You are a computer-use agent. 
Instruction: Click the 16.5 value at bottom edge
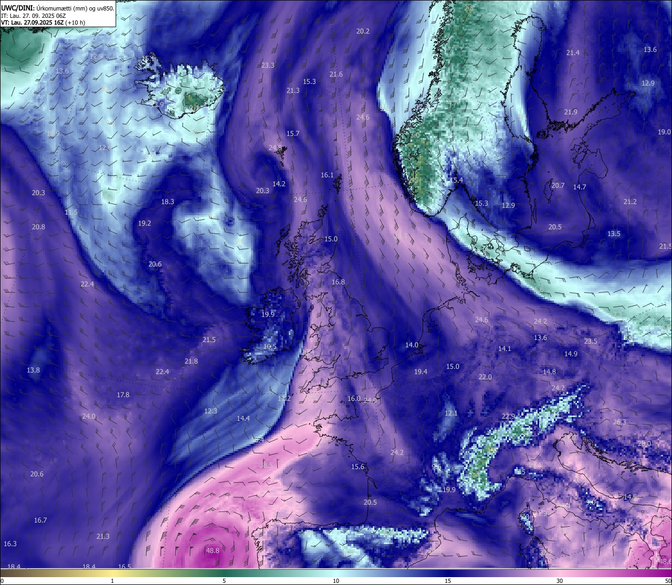[x=124, y=566]
